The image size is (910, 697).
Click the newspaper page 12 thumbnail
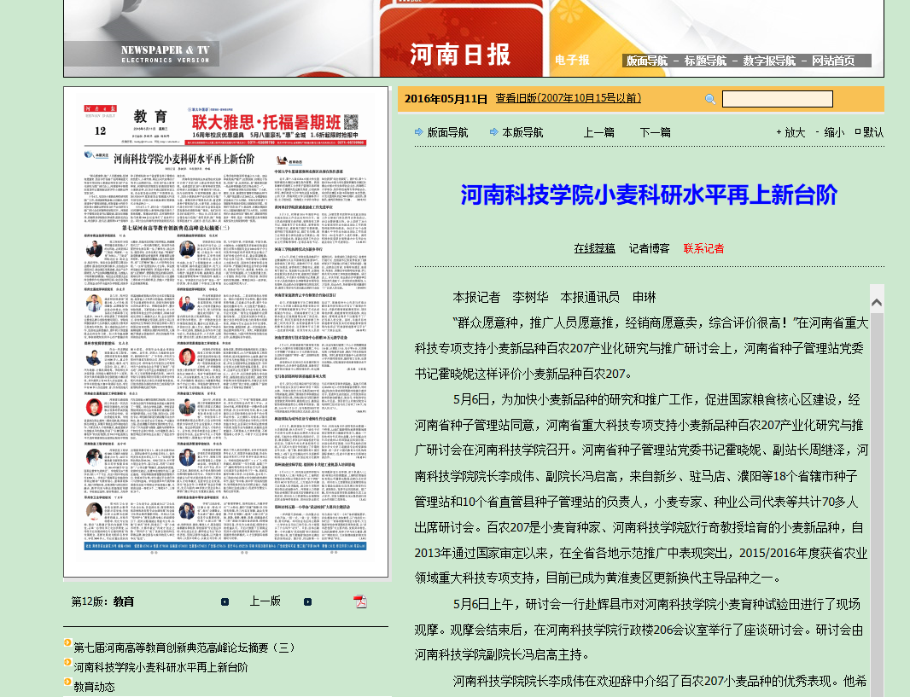coord(225,331)
